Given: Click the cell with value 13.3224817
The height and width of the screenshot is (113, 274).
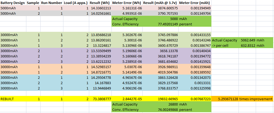Looking at the screenshot, I should click(x=100, y=46).
